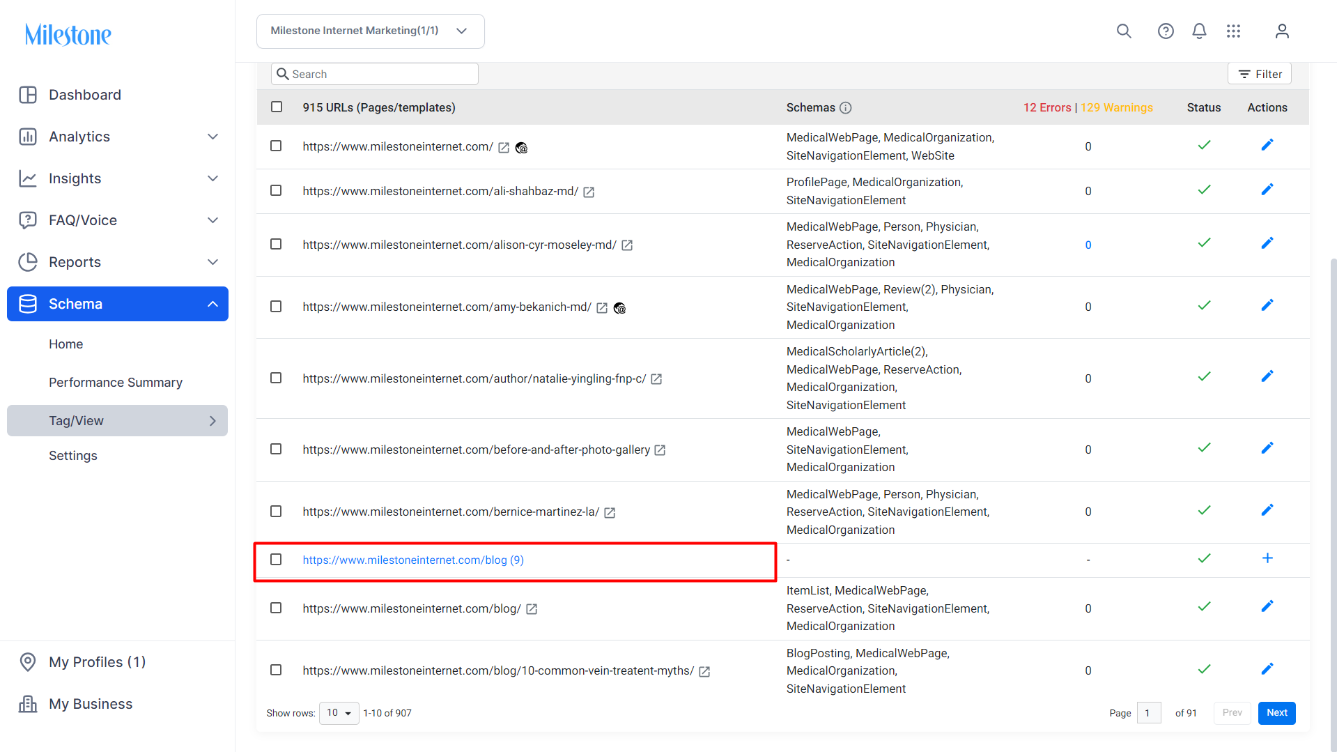Add schema with plus icon for blog (9)
Screen dimensions: 1337x752
pos(1267,558)
